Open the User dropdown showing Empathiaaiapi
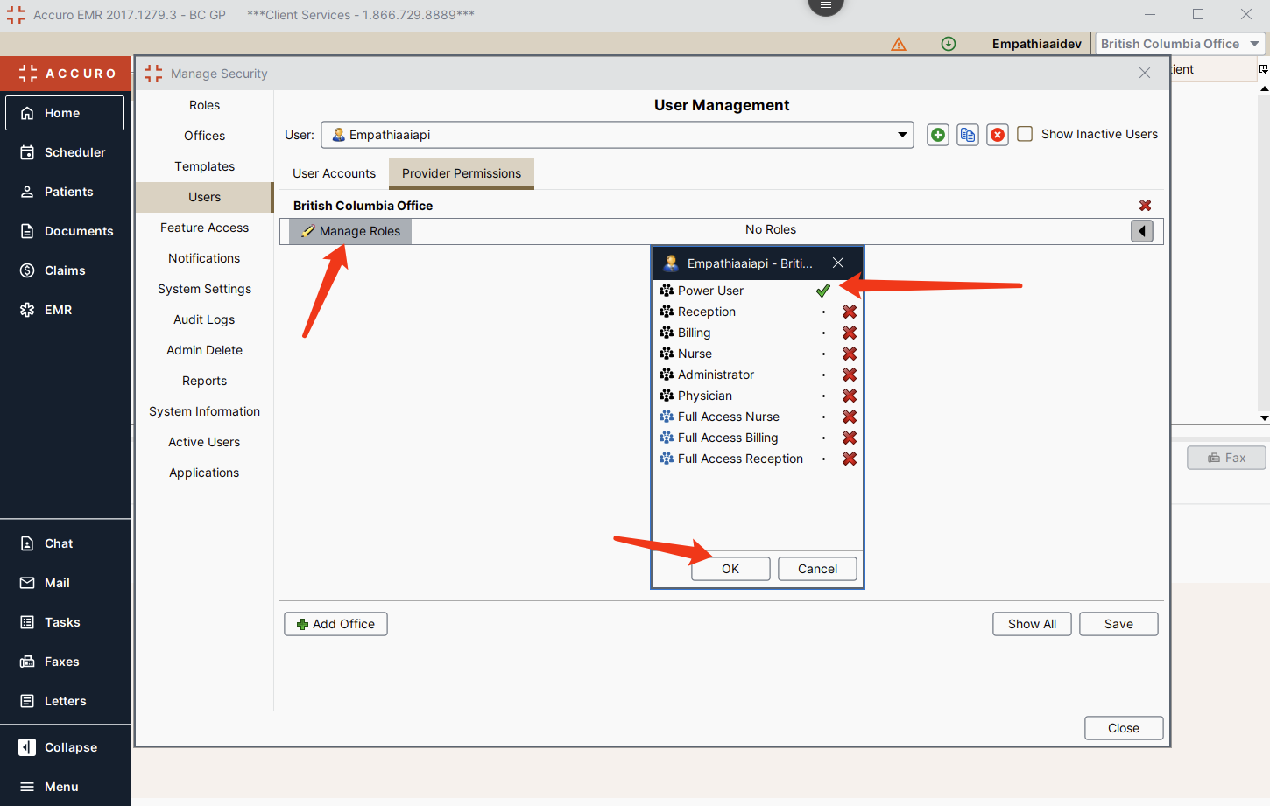 coord(617,135)
